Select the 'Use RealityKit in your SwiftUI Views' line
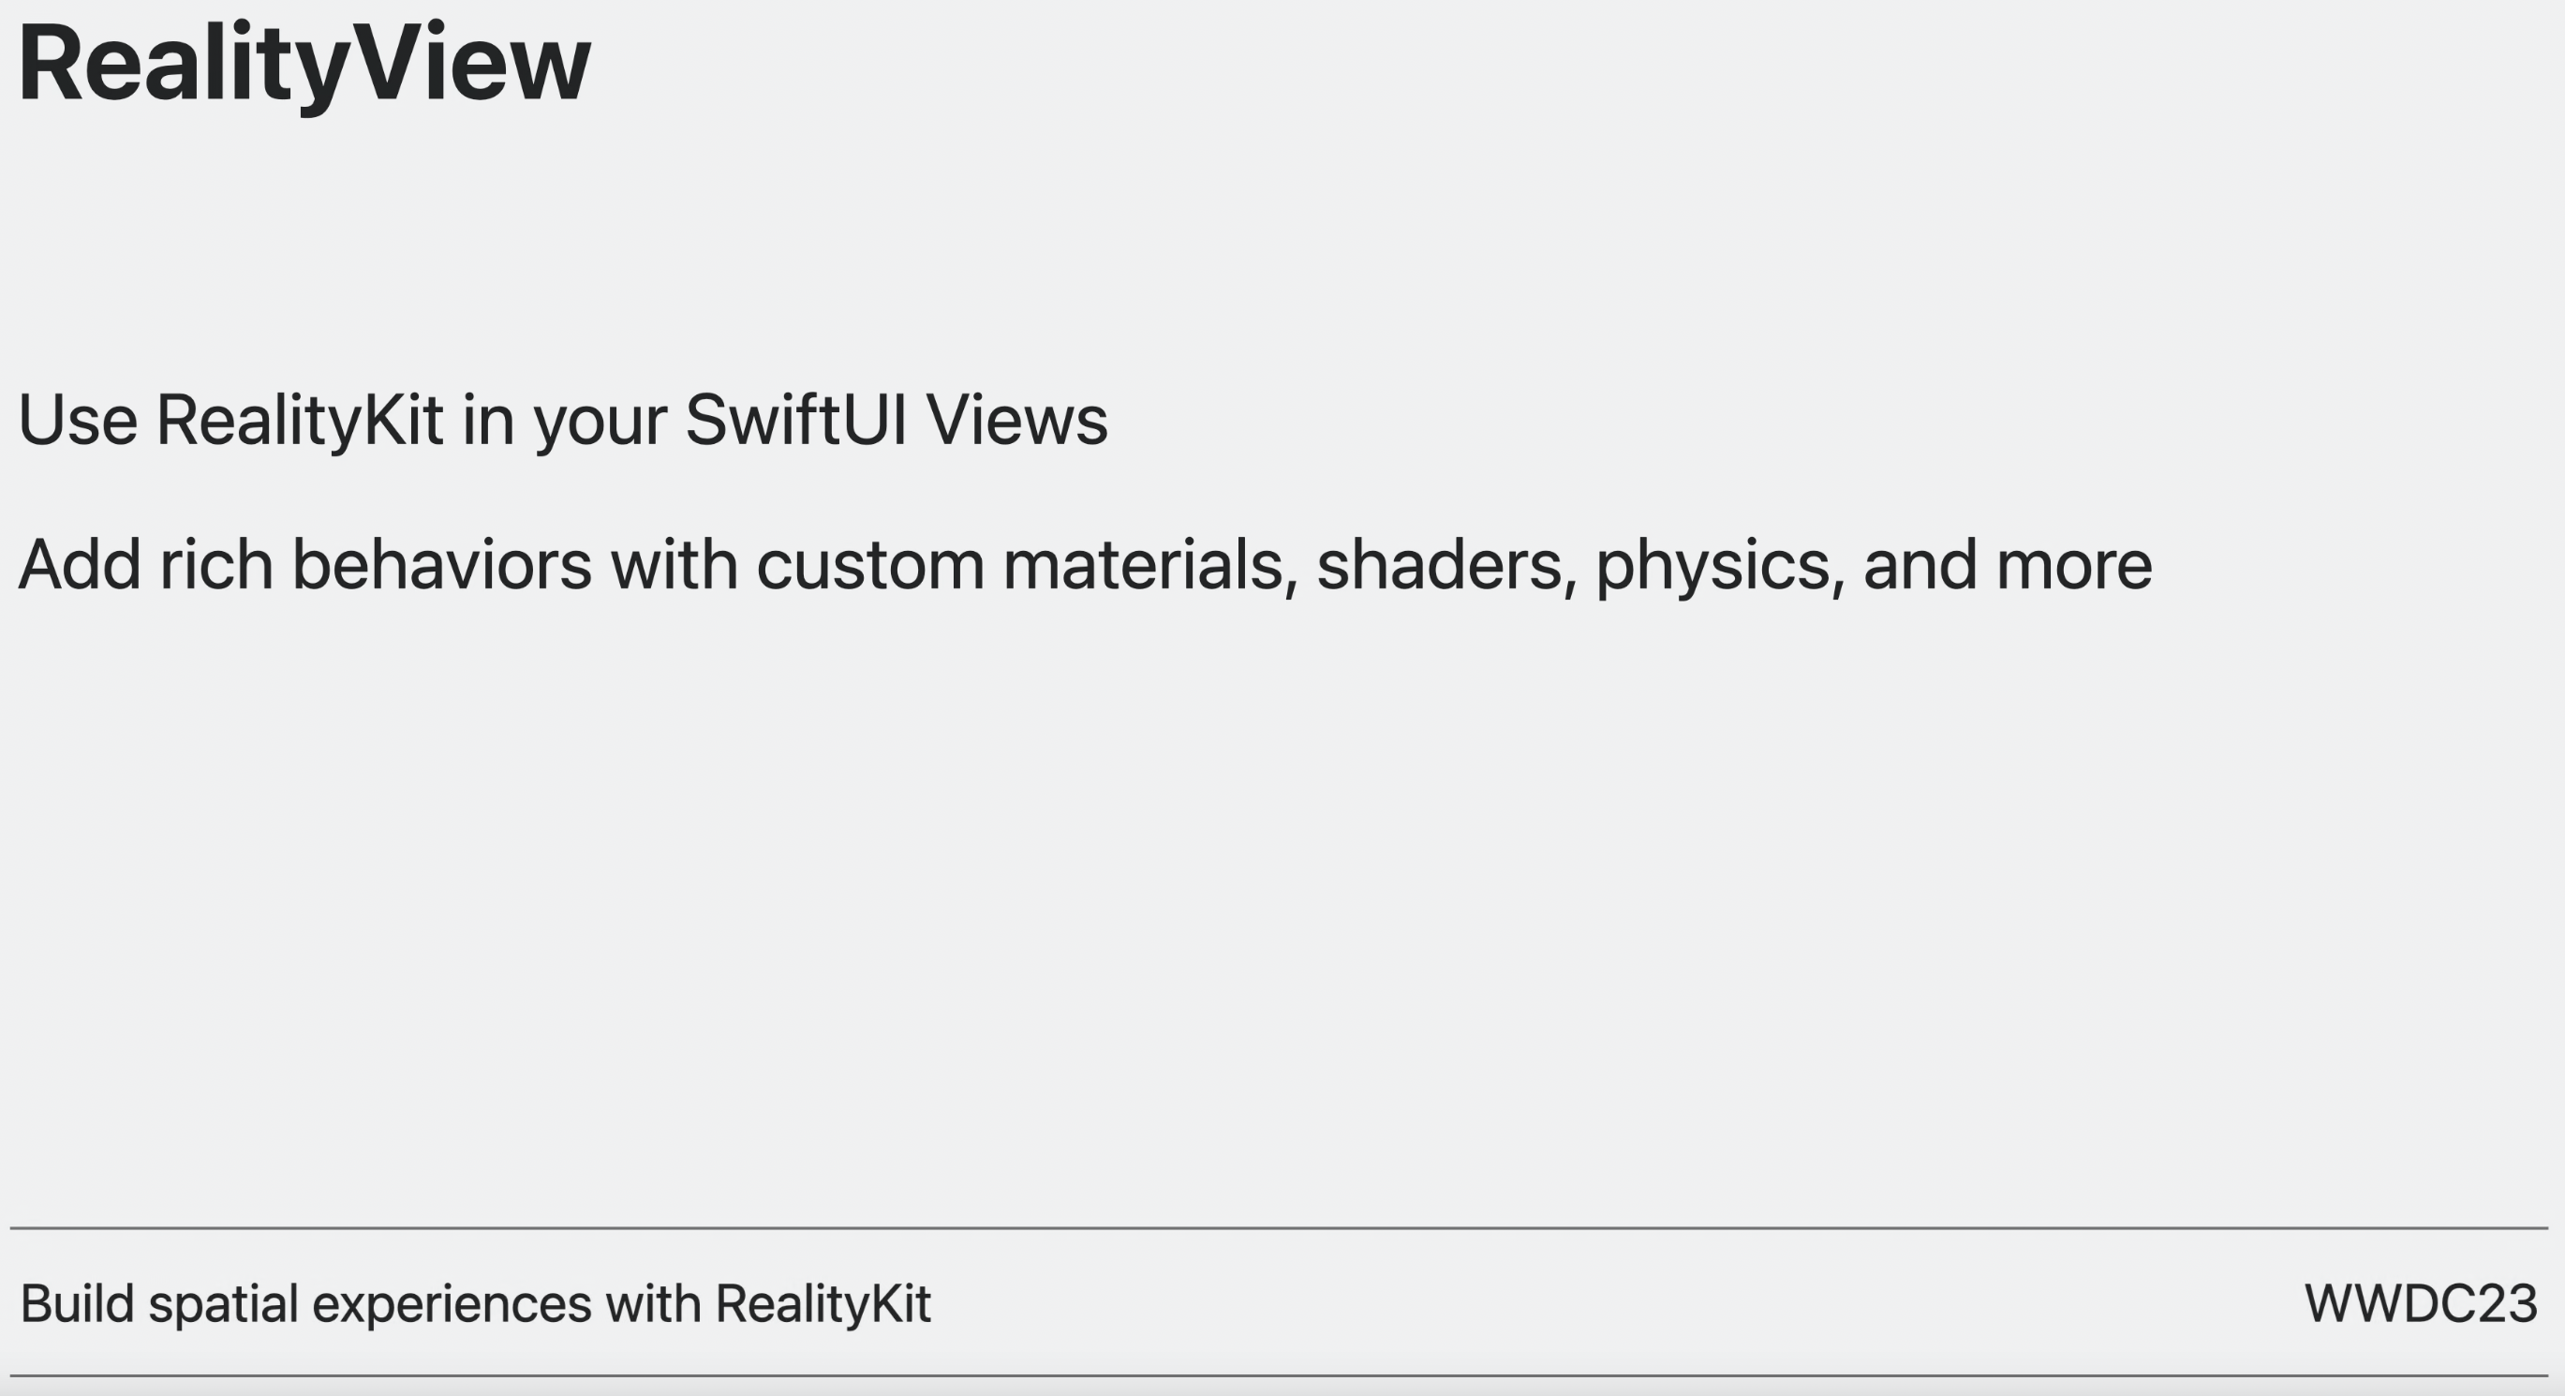Image resolution: width=2565 pixels, height=1396 pixels. (x=563, y=420)
